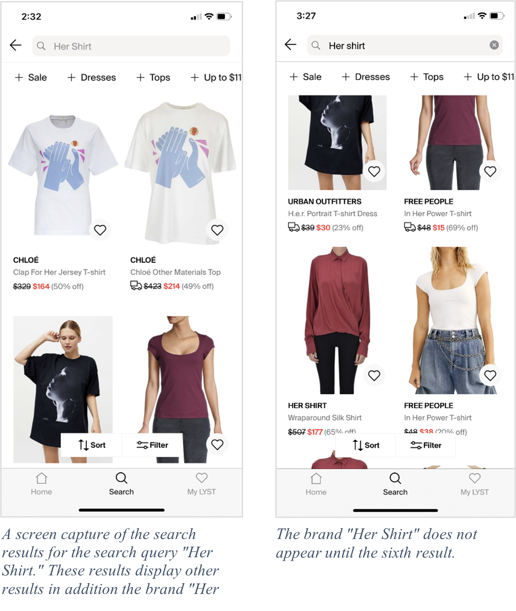Image resolution: width=516 pixels, height=611 pixels.
Task: Add the Dresses filter chip on right screen
Action: point(366,77)
